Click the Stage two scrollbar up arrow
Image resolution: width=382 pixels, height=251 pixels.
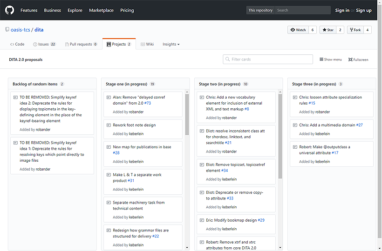280,92
